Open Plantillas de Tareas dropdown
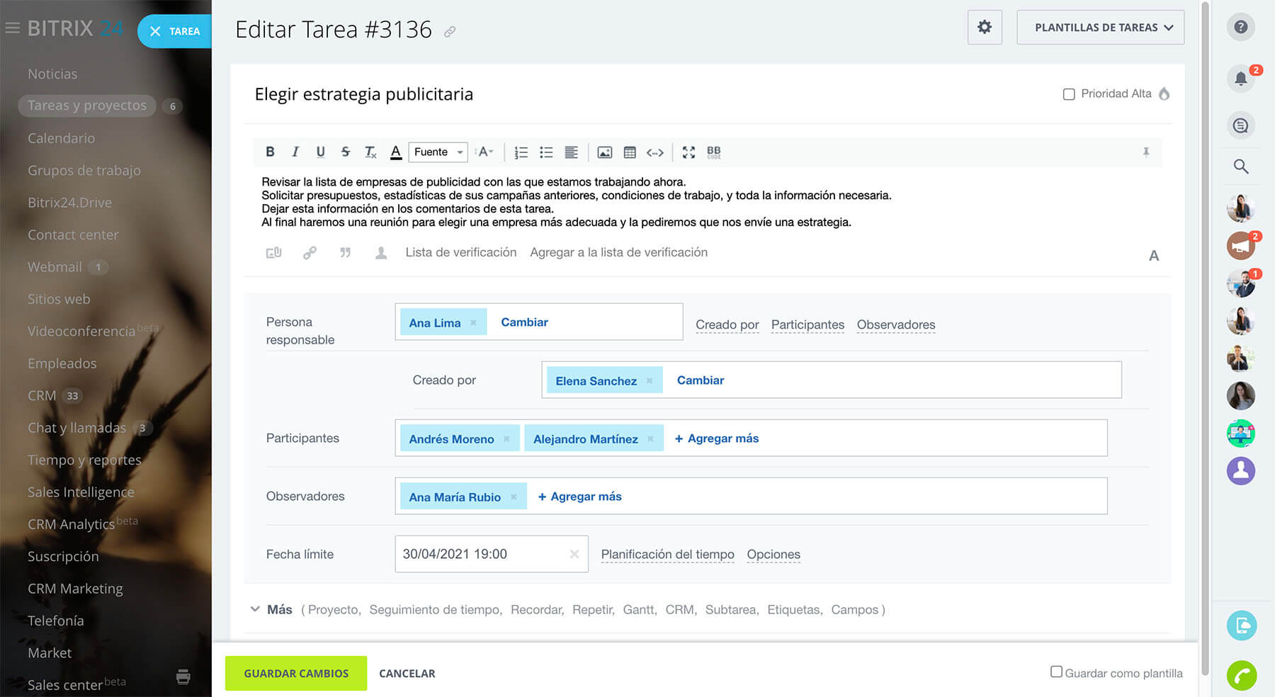 1100,28
